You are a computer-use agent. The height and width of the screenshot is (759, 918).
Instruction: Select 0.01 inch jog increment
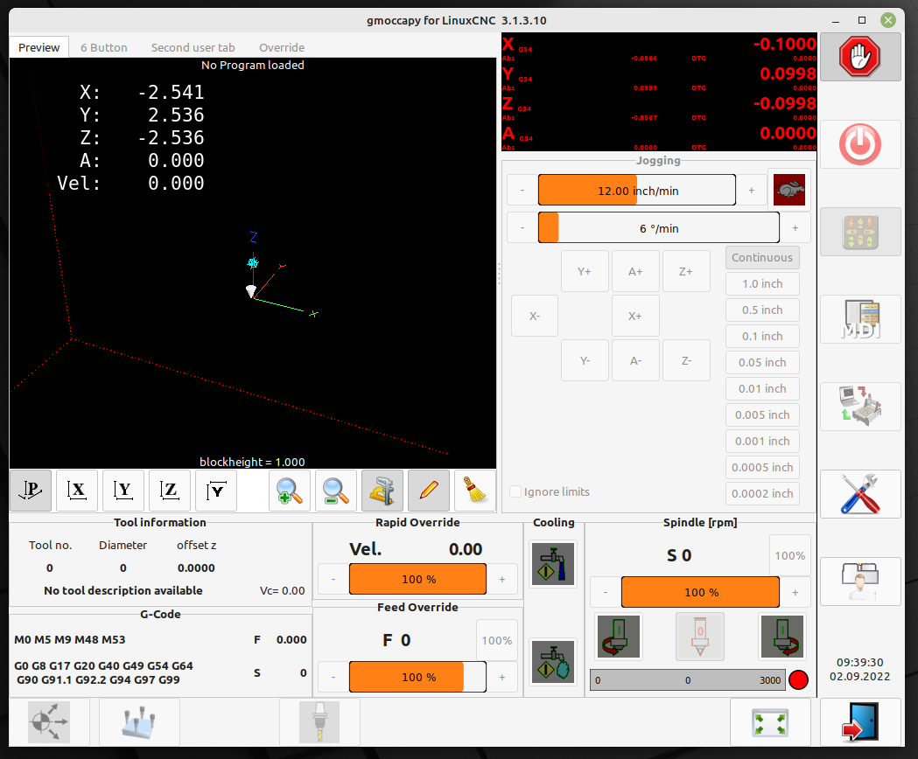[x=762, y=388]
